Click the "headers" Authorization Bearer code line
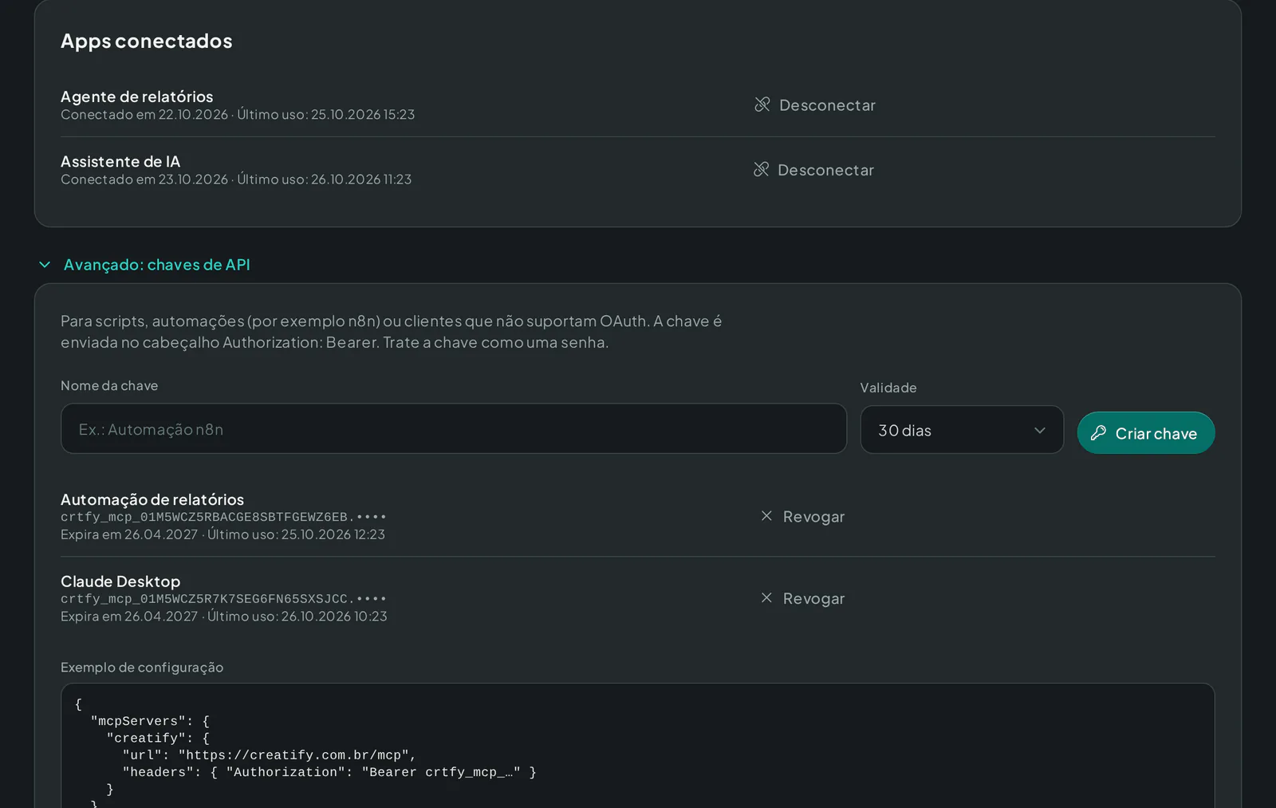 point(329,772)
